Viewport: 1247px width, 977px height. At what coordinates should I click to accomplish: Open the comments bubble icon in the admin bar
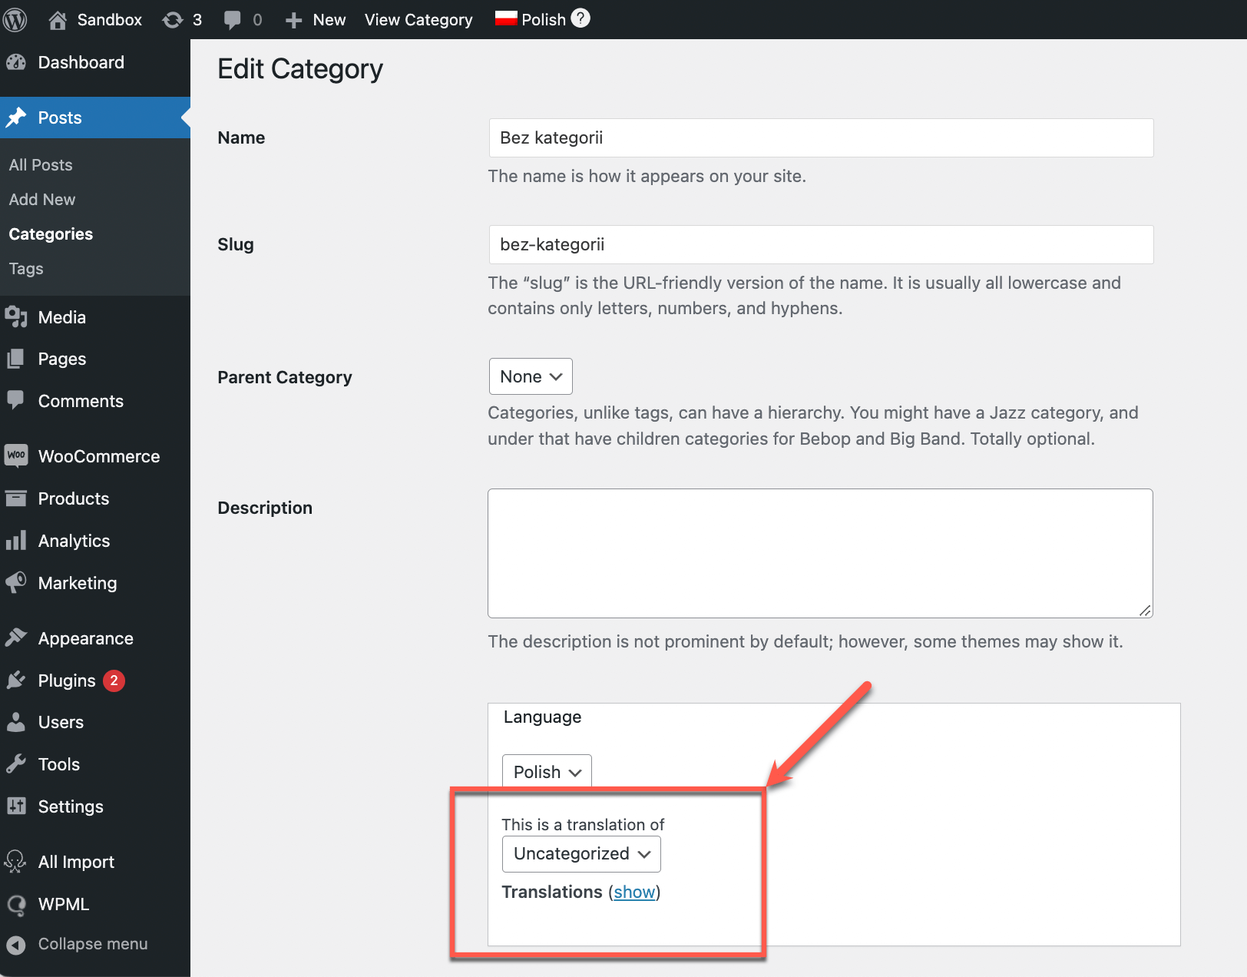232,21
